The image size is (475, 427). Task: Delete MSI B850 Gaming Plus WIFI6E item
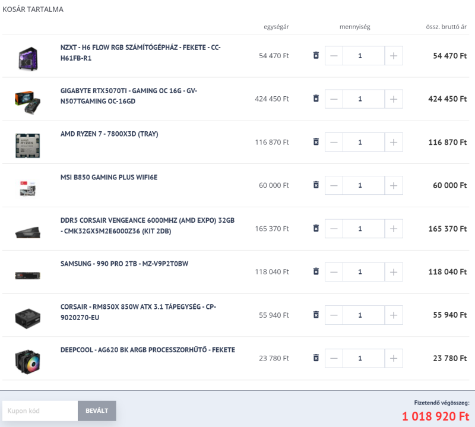coord(316,185)
